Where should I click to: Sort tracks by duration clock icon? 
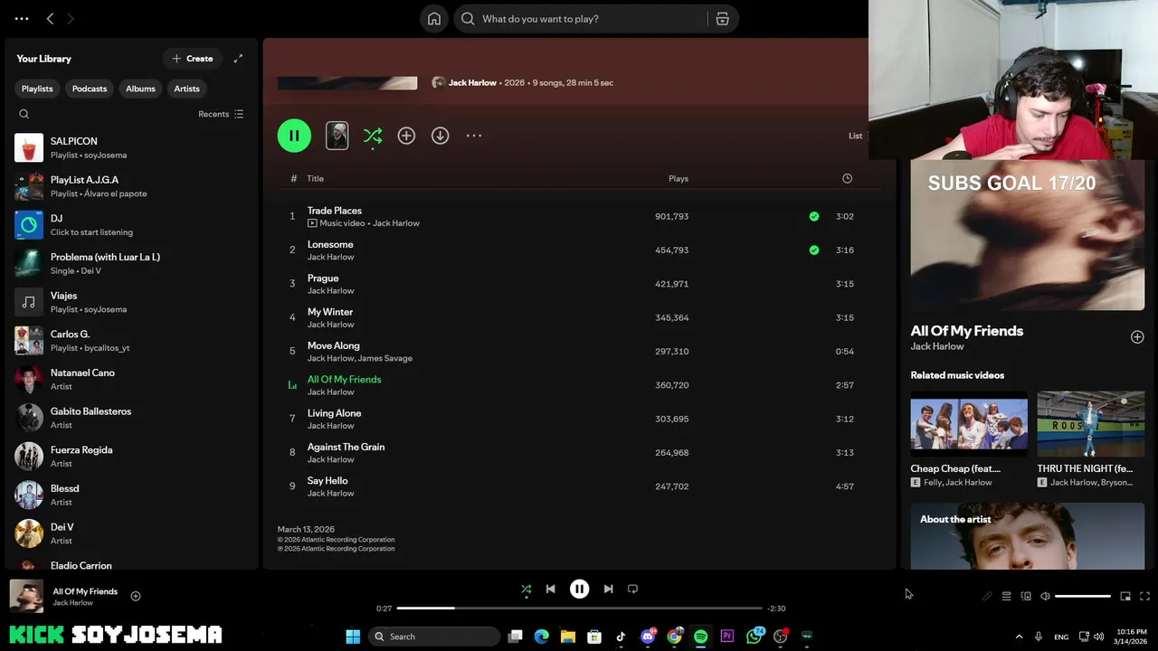click(x=847, y=178)
